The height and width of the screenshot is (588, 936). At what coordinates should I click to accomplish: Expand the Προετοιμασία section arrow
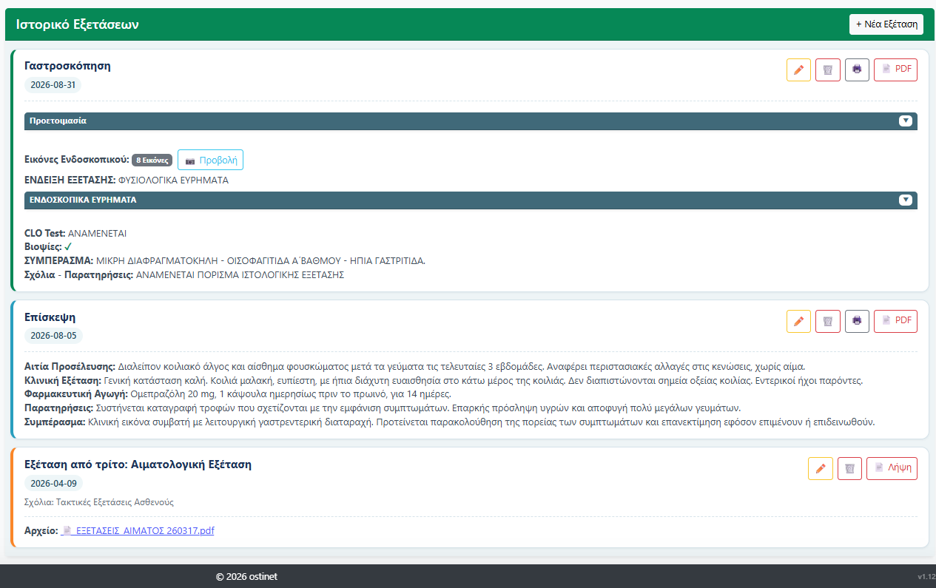point(906,121)
